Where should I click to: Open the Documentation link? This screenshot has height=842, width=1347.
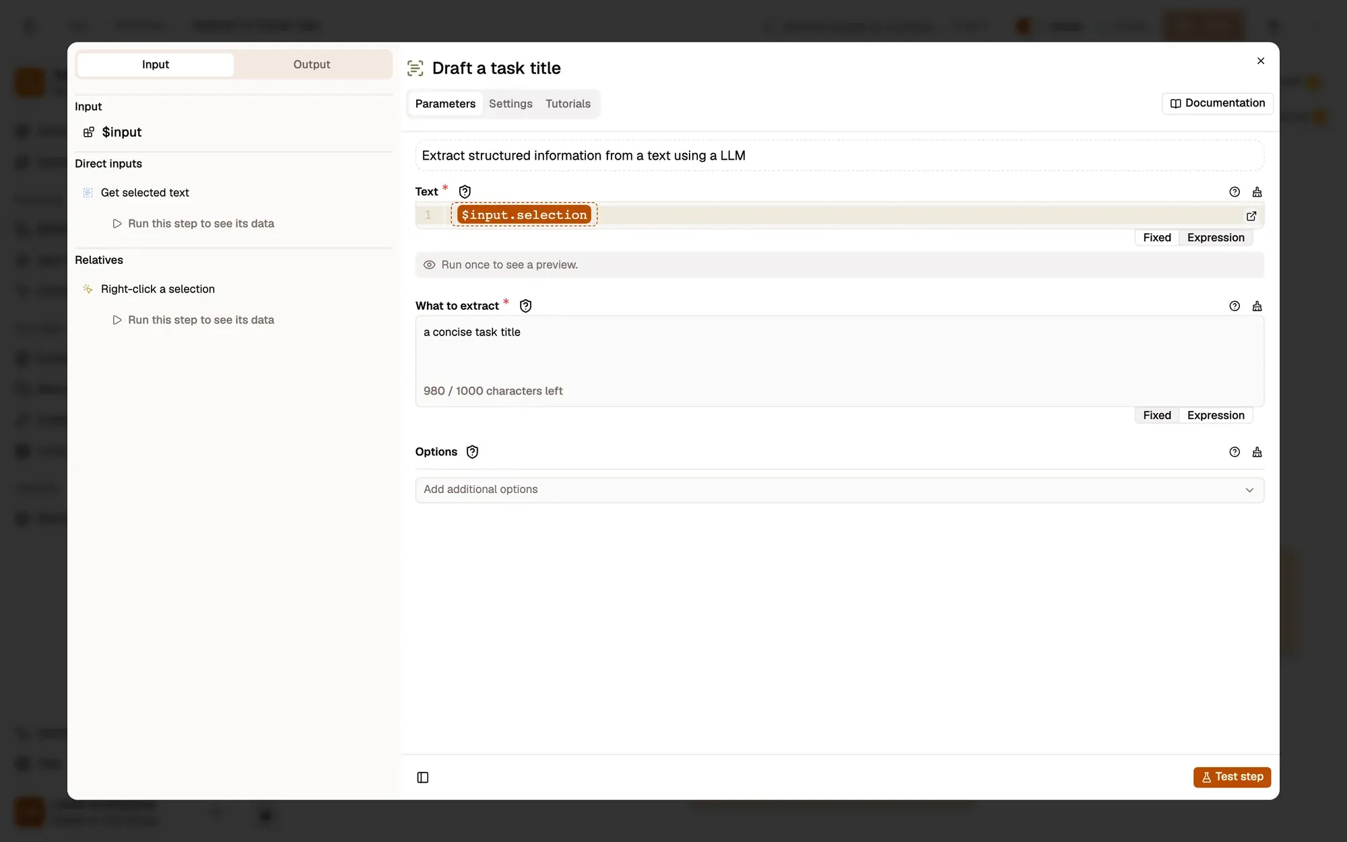coord(1217,103)
